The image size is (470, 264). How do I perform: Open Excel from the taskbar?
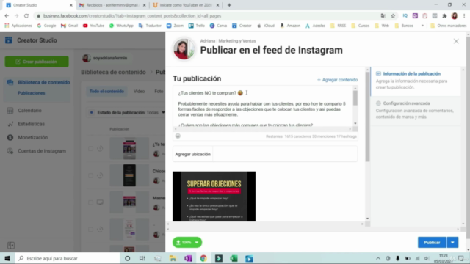point(234,258)
